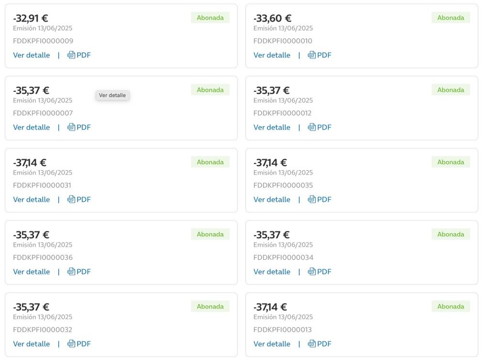Screen dimensions: 485x362
Task: Download PDF icon for invoice FDDKPFI0000032
Action: pos(71,344)
